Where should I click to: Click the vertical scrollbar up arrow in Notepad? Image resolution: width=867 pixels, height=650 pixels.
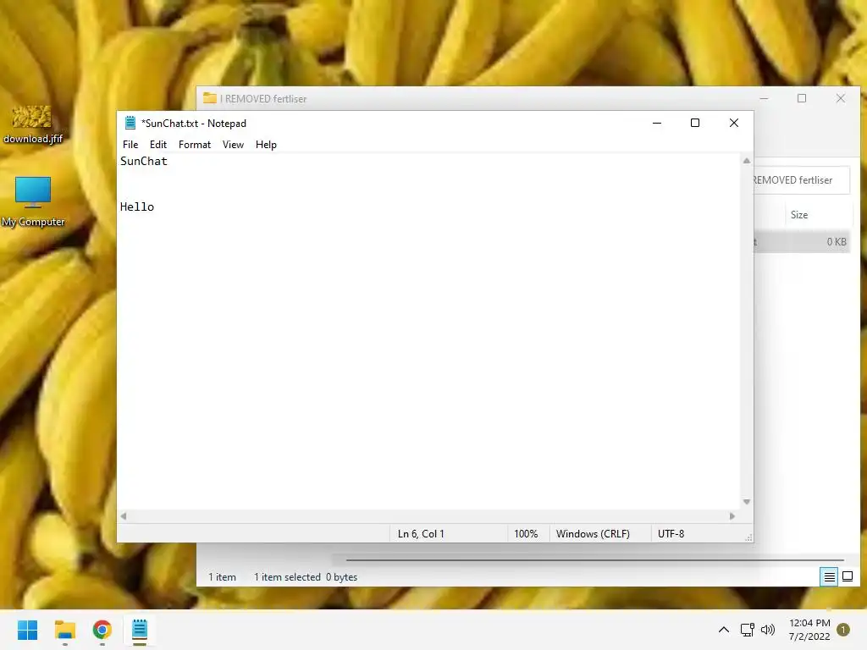click(x=747, y=161)
